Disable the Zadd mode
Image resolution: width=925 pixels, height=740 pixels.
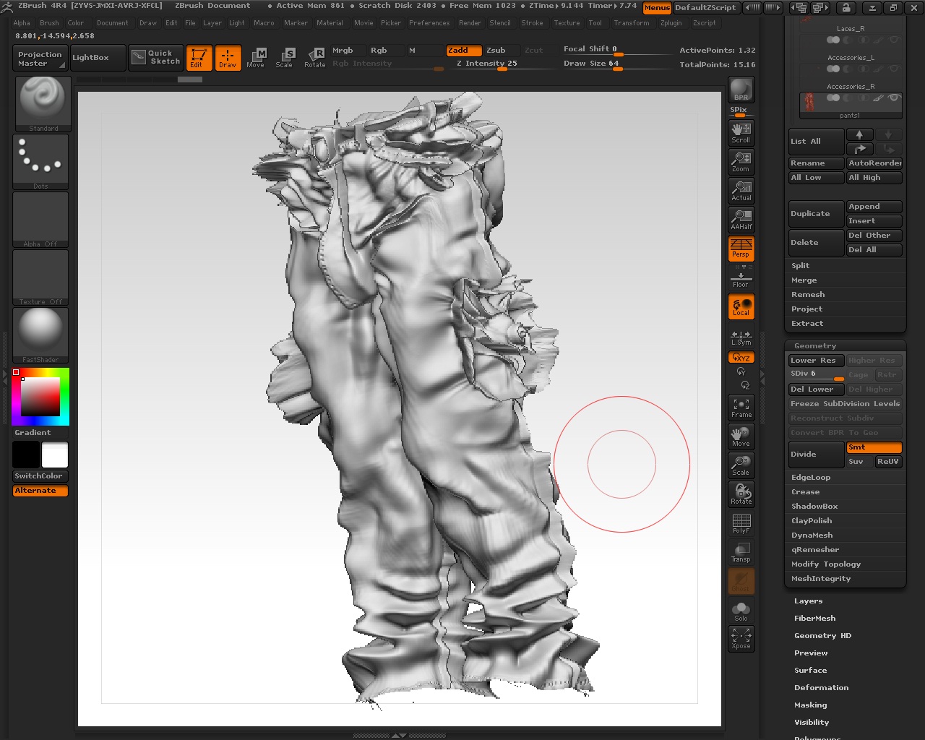point(463,50)
